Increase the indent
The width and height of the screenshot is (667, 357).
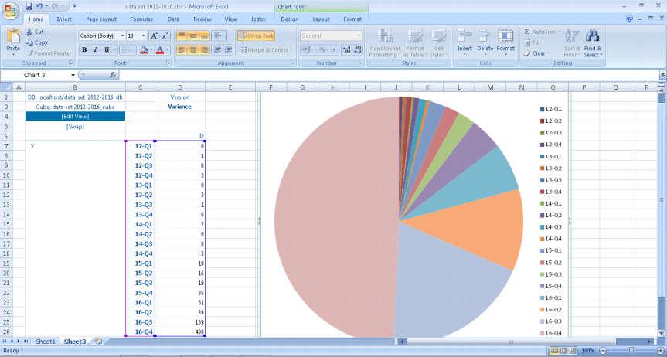pyautogui.click(x=229, y=49)
